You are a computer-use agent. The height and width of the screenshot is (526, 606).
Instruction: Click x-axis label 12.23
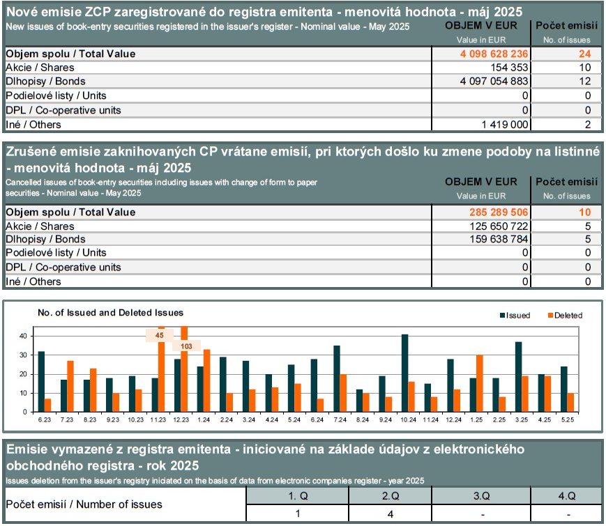click(181, 420)
